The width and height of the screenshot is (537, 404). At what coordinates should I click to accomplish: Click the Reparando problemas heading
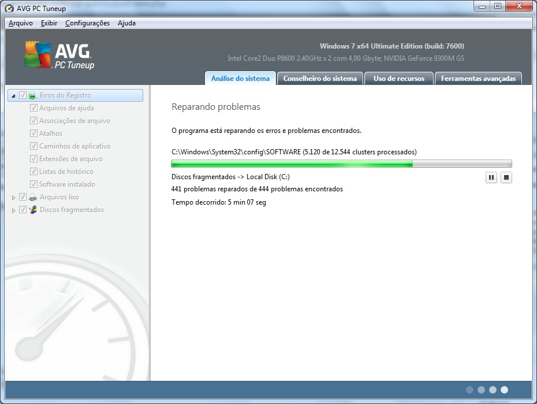216,106
